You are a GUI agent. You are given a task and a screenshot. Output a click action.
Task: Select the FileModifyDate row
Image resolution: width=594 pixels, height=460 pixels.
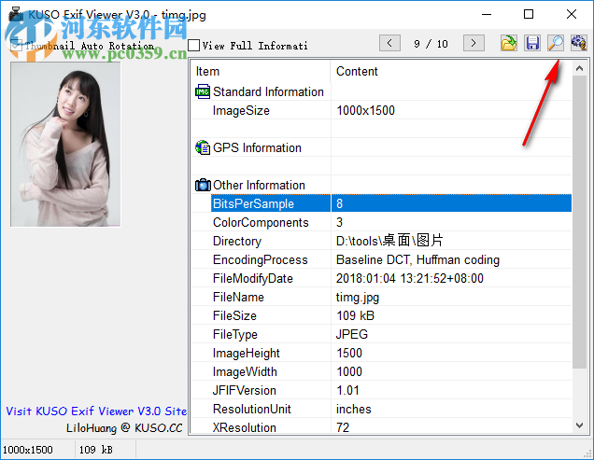point(381,278)
